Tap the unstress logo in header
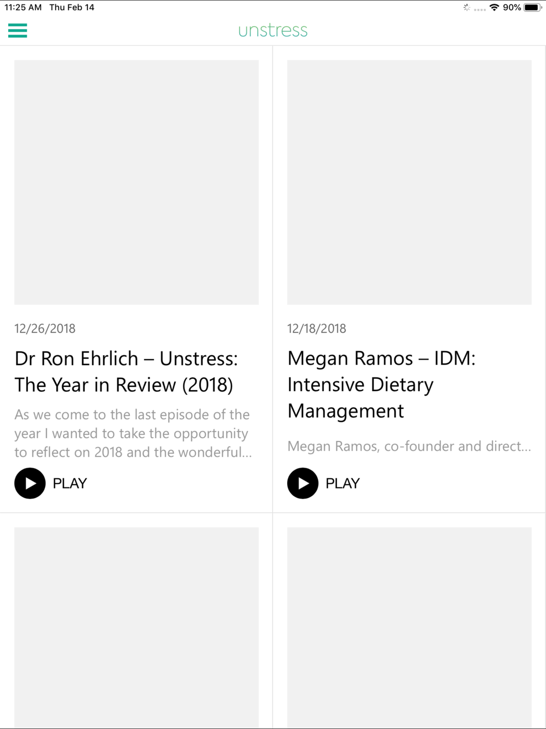Screen dimensions: 546x729 point(273,31)
